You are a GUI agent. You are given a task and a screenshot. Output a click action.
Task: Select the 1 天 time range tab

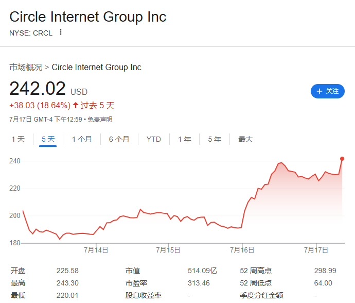tap(18, 139)
